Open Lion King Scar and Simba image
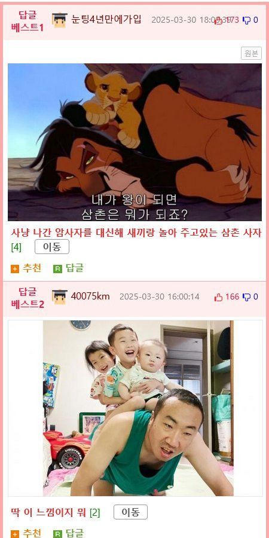This screenshot has height=538, width=269. (x=134, y=142)
